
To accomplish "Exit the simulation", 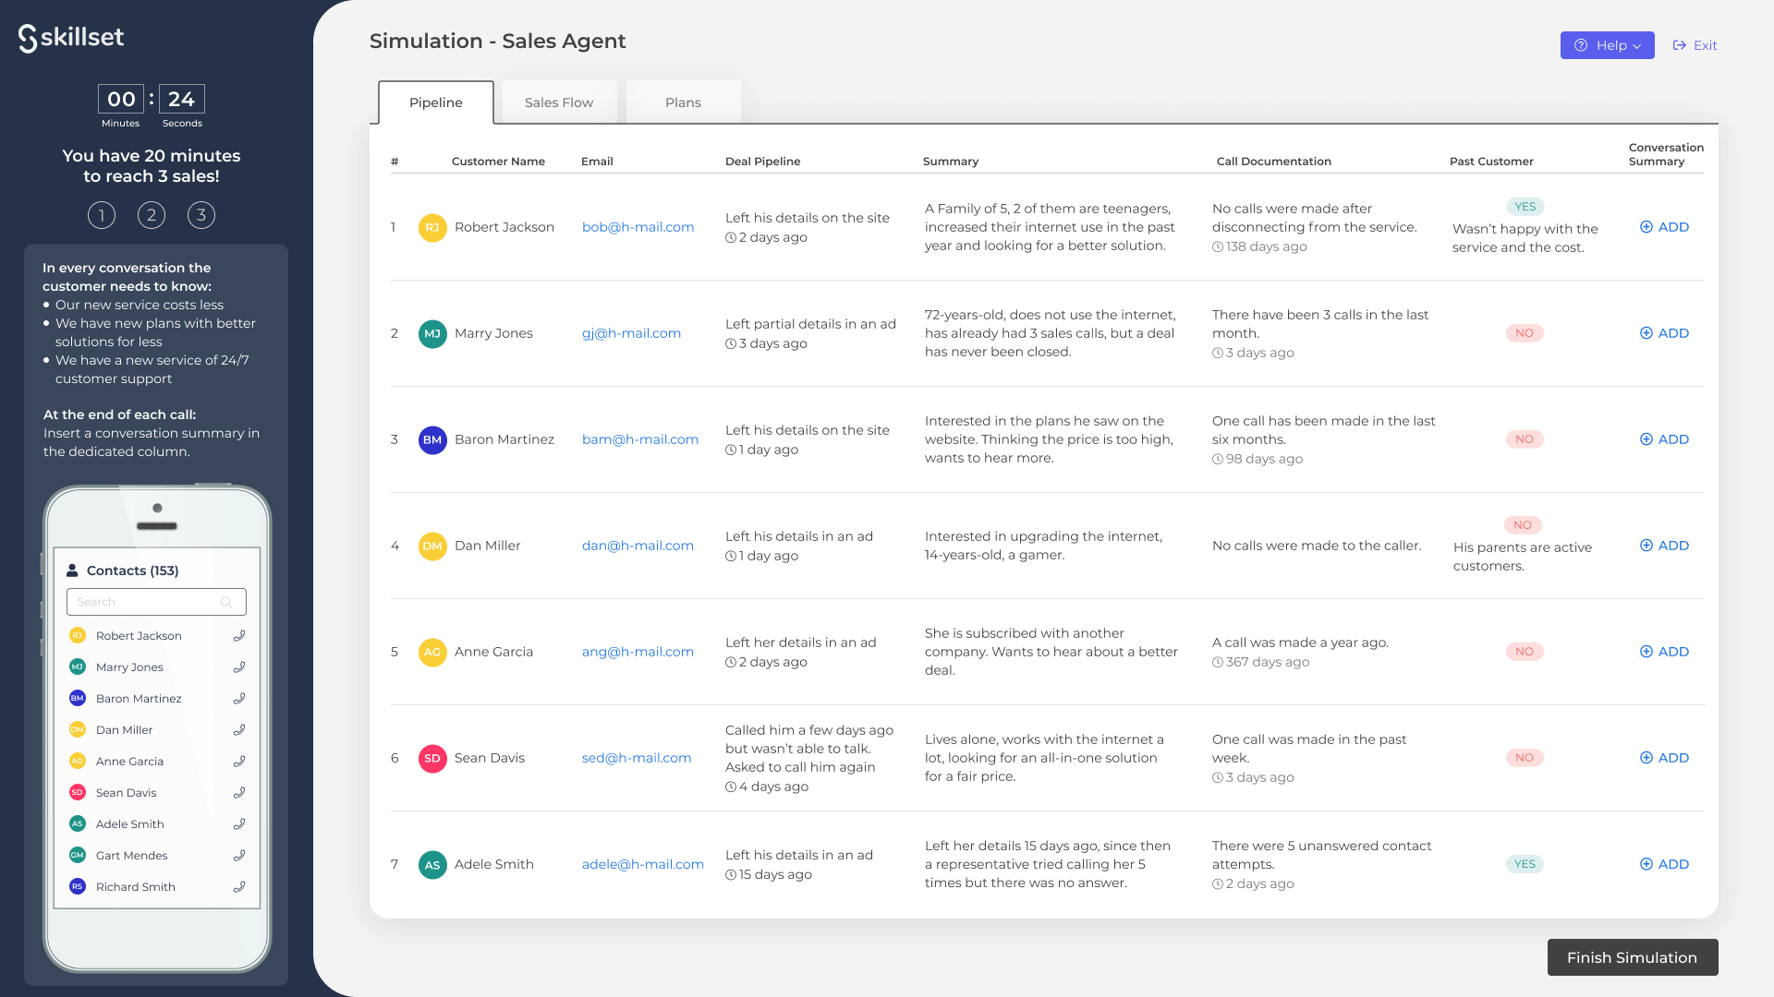I will click(x=1695, y=45).
